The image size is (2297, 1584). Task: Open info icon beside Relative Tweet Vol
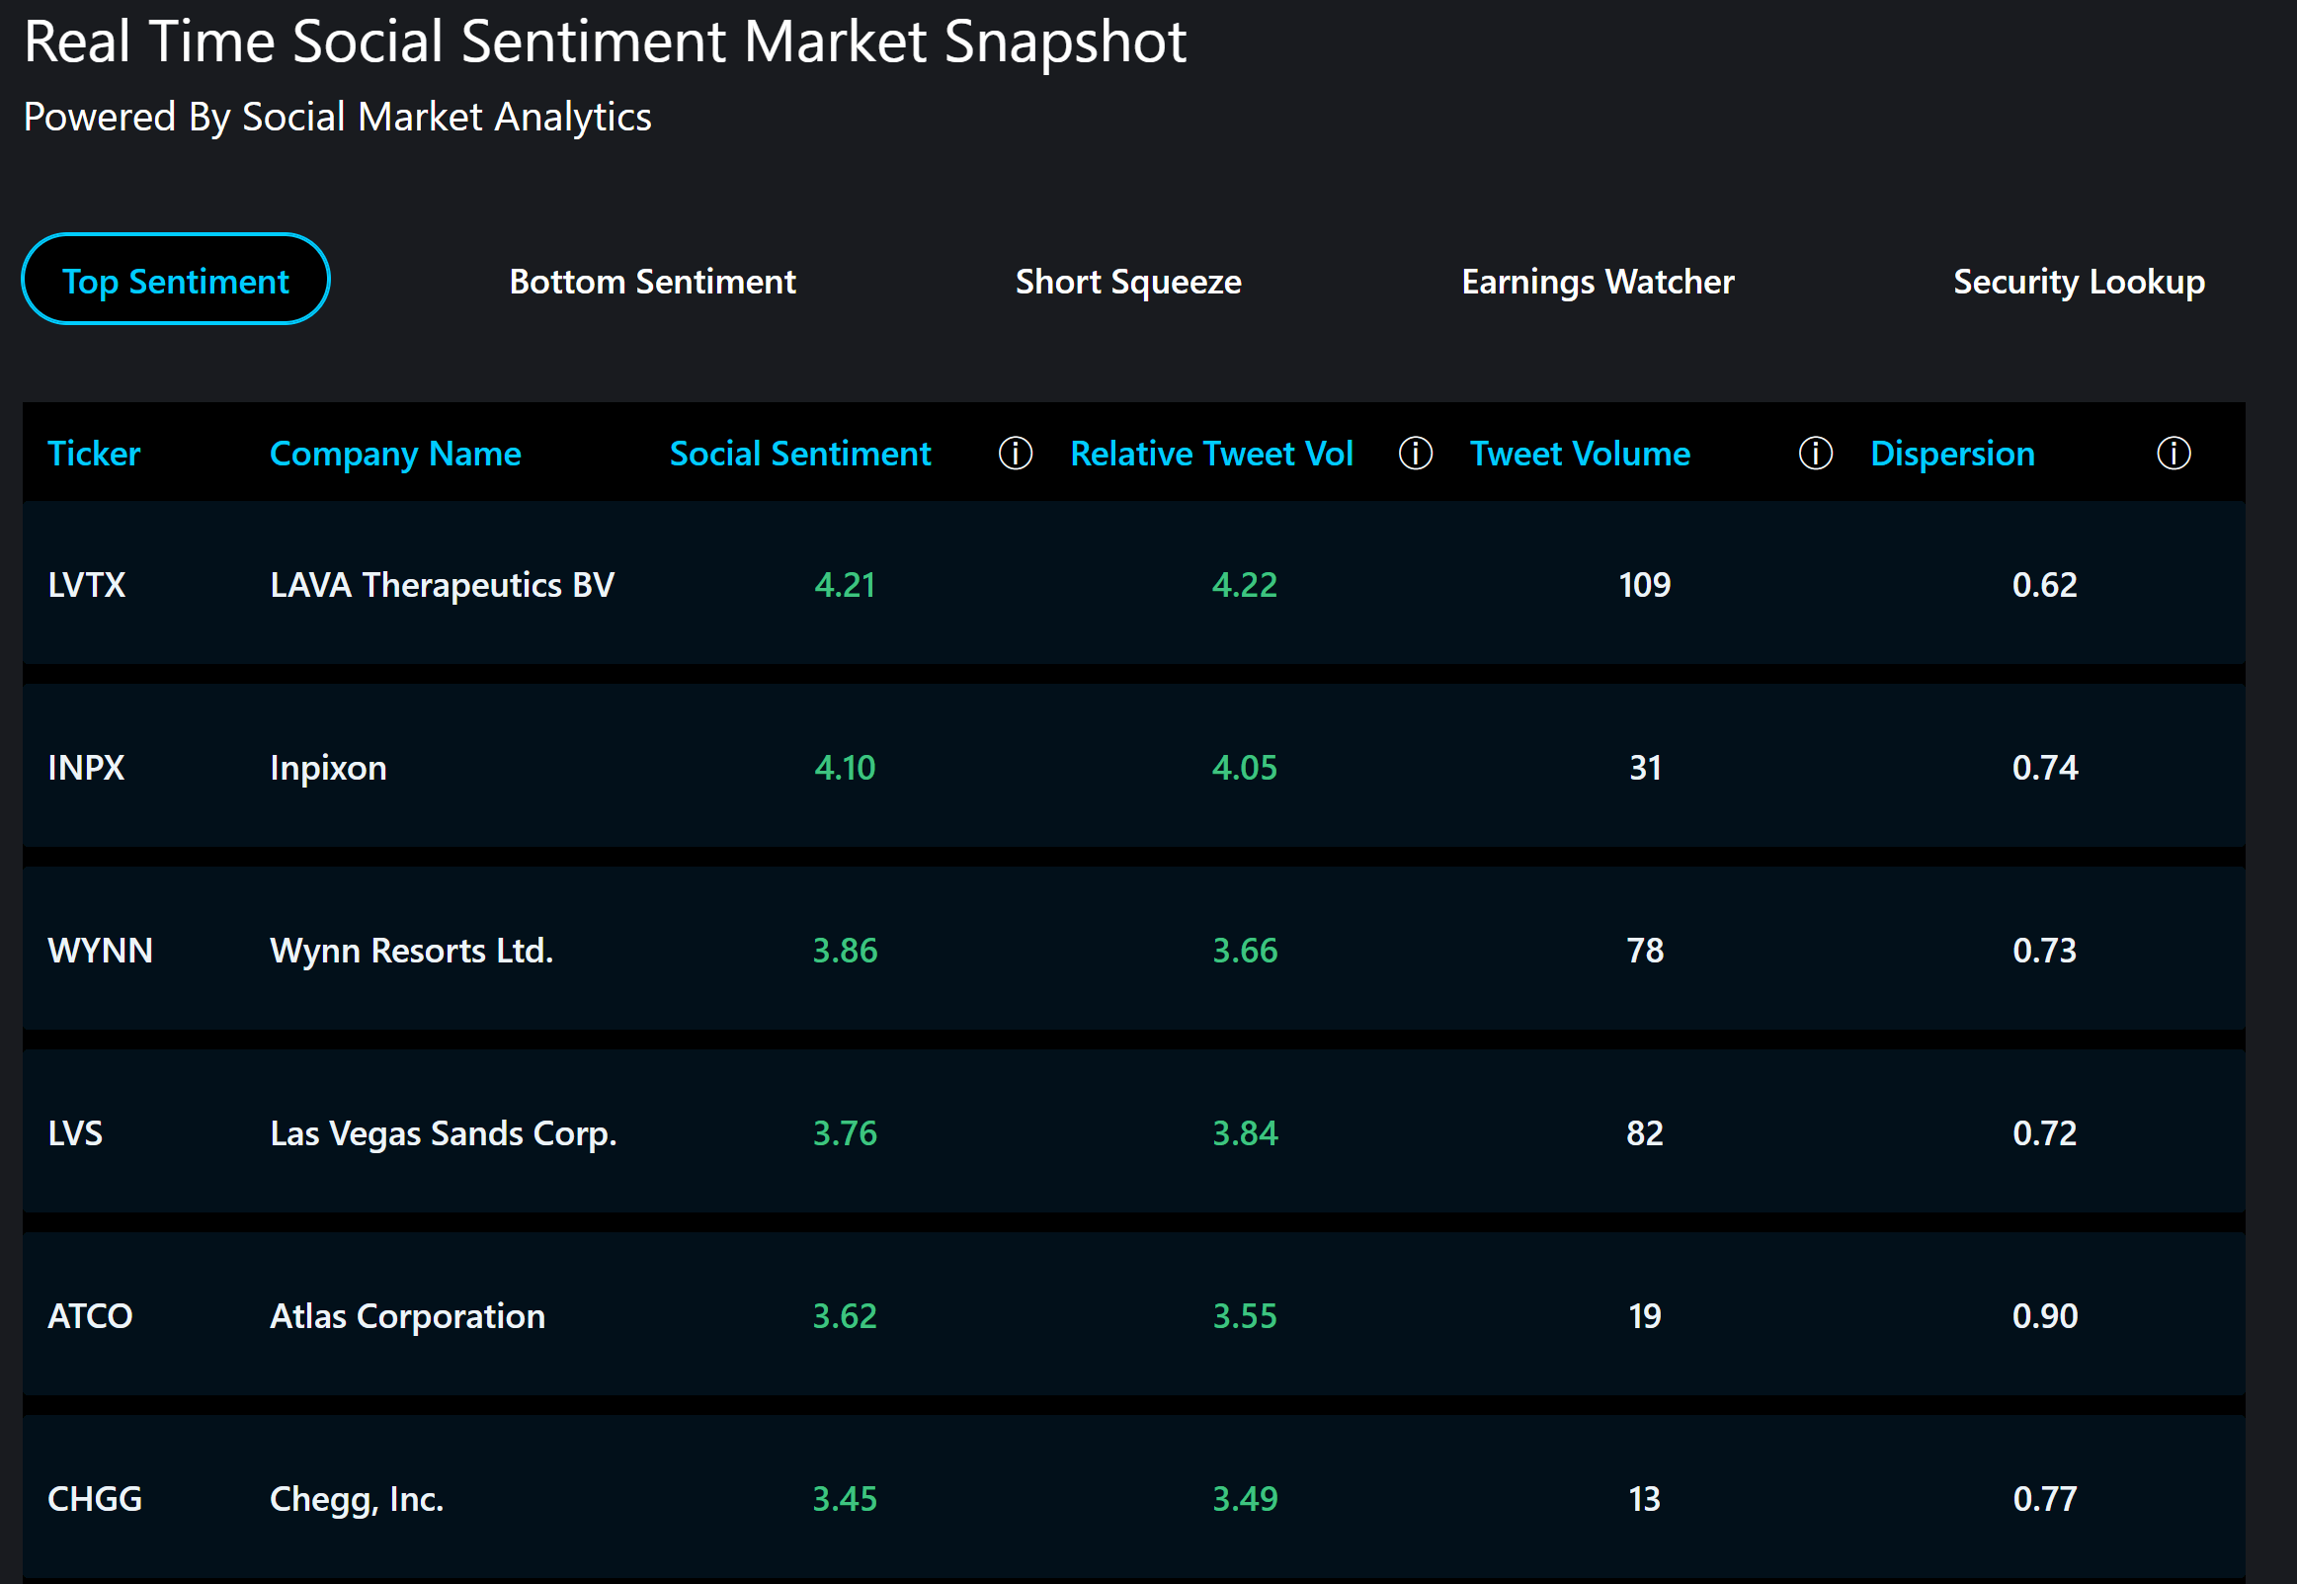pos(1415,454)
